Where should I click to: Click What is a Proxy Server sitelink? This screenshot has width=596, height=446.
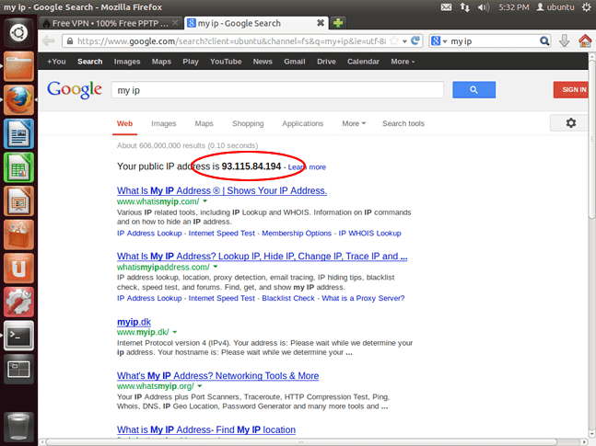363,298
